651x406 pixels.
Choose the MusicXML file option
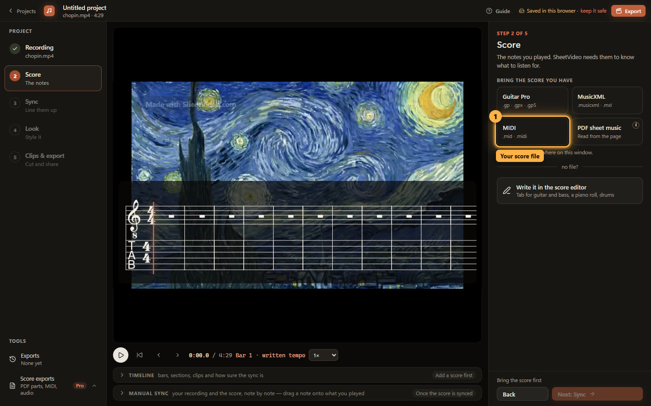pyautogui.click(x=607, y=101)
